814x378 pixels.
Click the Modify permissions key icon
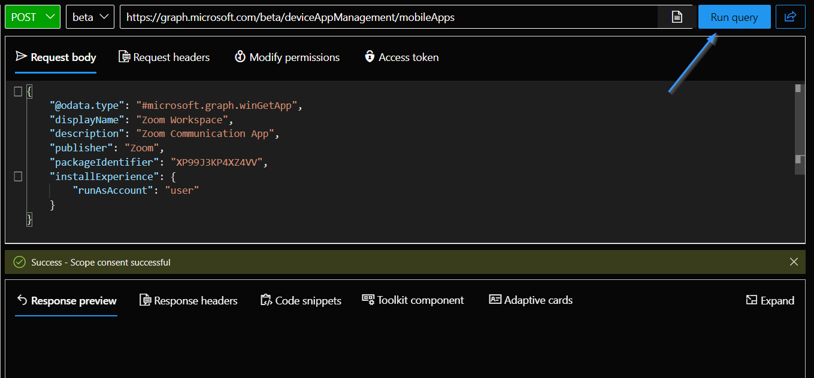pyautogui.click(x=240, y=57)
